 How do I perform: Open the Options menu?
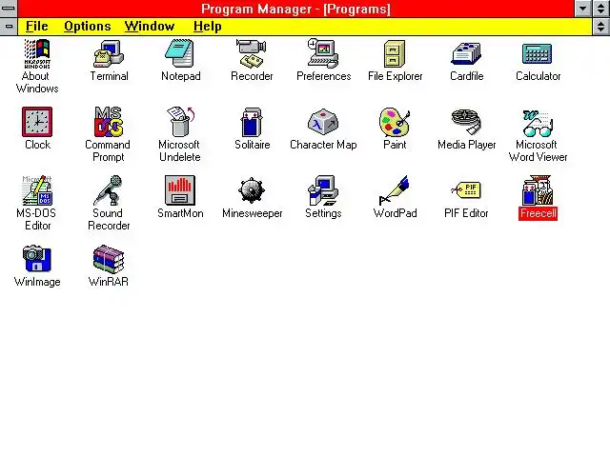pos(88,27)
